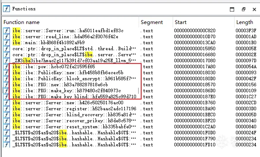Image resolution: width=260 pixels, height=157 pixels.
Task: Select ibe::ibe::PublicKey::new function name
Action: pyautogui.click(x=68, y=73)
